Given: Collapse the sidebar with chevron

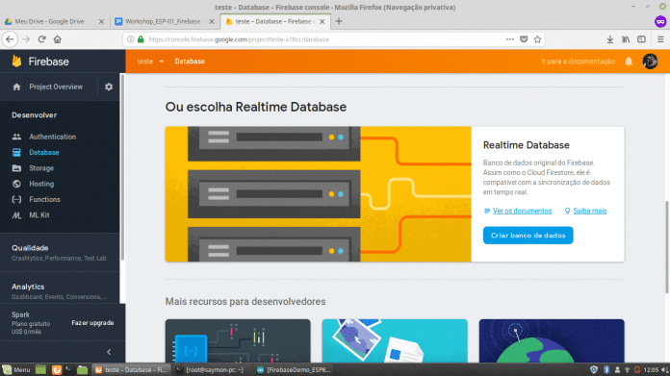Looking at the screenshot, I should pyautogui.click(x=109, y=352).
